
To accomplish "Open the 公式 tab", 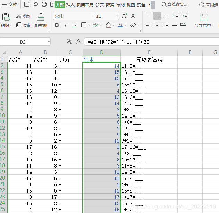I will (x=100, y=5).
